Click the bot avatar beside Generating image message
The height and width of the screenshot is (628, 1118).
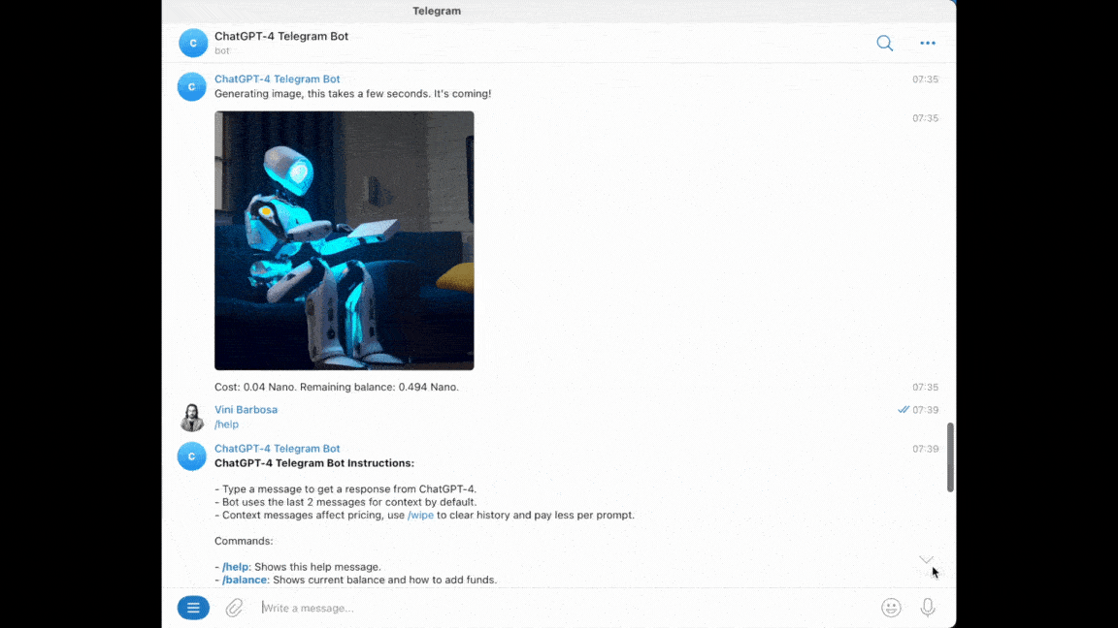point(192,87)
